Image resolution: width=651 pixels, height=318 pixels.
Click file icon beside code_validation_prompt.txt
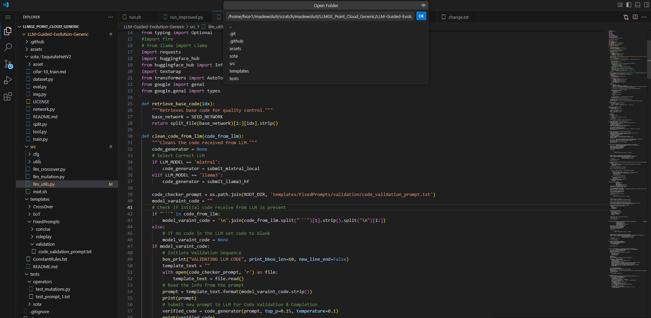[34, 252]
